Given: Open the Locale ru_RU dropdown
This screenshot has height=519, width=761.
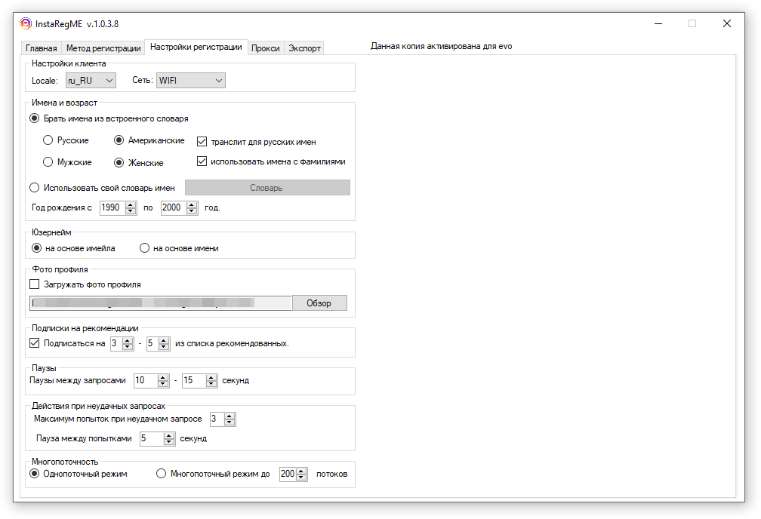Looking at the screenshot, I should point(91,81).
